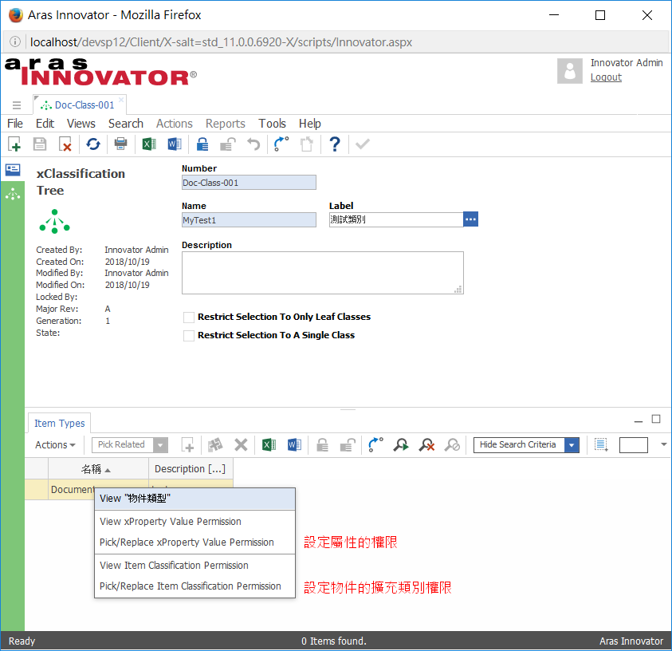672x651 pixels.
Task: Open the hamburger navigation menu
Action: click(17, 105)
